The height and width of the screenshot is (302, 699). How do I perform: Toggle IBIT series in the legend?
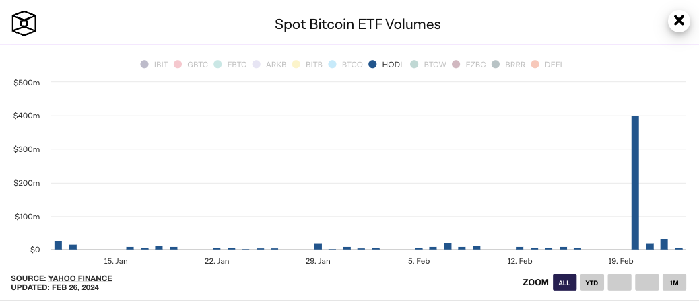154,65
